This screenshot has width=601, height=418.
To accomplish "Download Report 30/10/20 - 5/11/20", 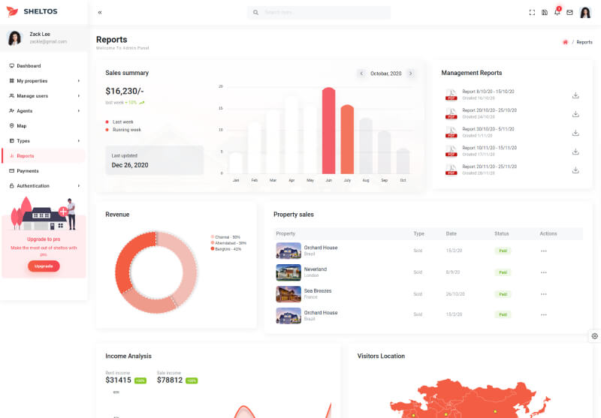I will coord(575,133).
